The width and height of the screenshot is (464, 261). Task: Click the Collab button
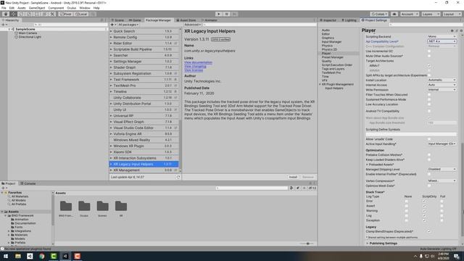378,14
